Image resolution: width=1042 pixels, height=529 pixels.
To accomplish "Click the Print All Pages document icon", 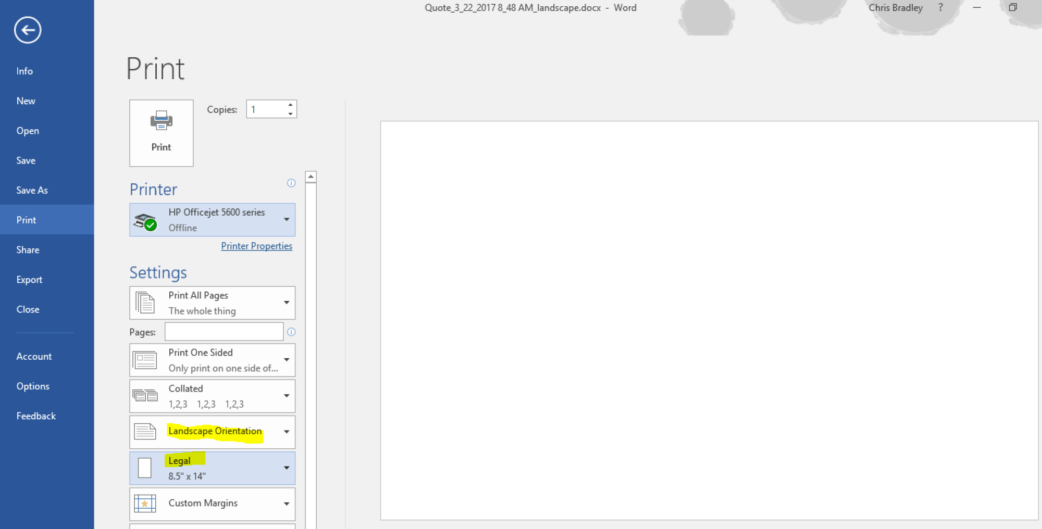I will point(145,303).
